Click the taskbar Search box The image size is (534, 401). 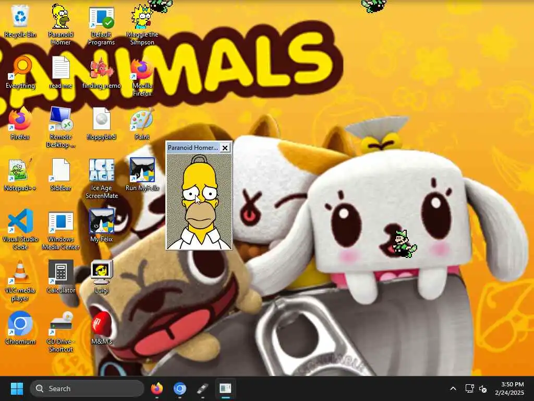tap(87, 388)
